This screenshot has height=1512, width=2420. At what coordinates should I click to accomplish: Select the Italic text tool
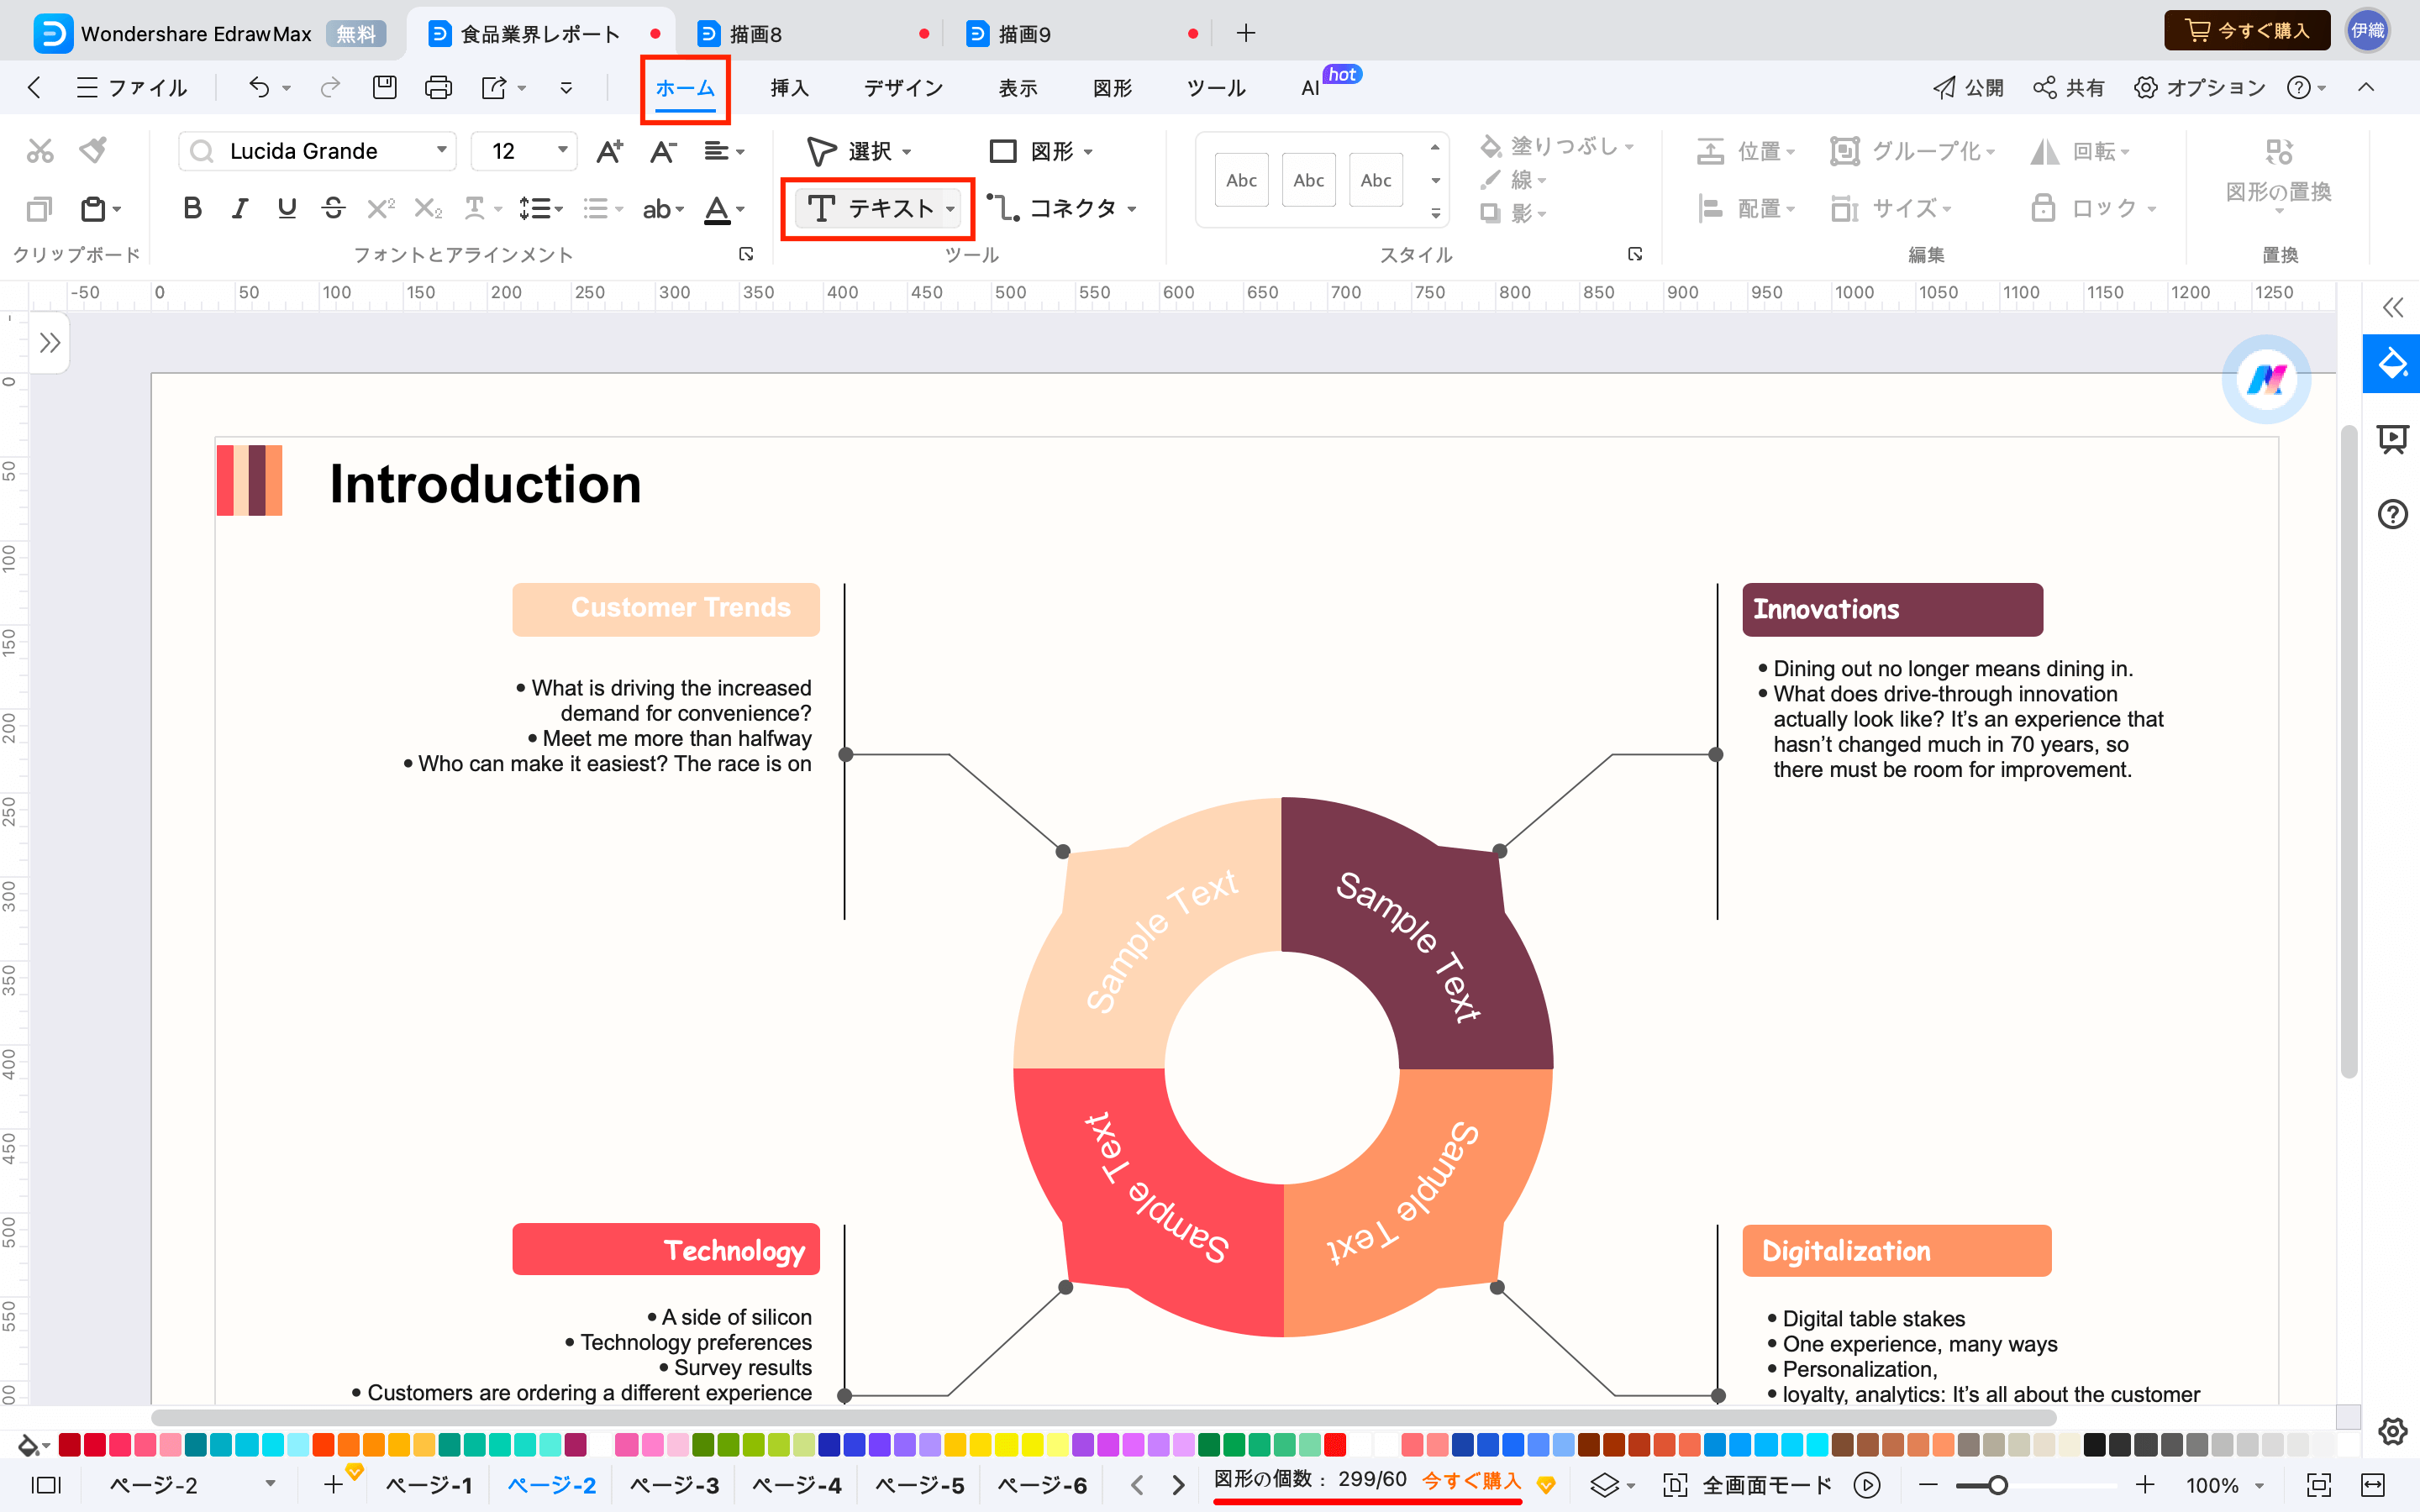[240, 207]
